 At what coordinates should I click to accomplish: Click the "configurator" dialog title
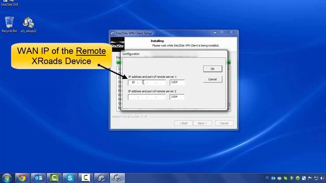click(131, 54)
